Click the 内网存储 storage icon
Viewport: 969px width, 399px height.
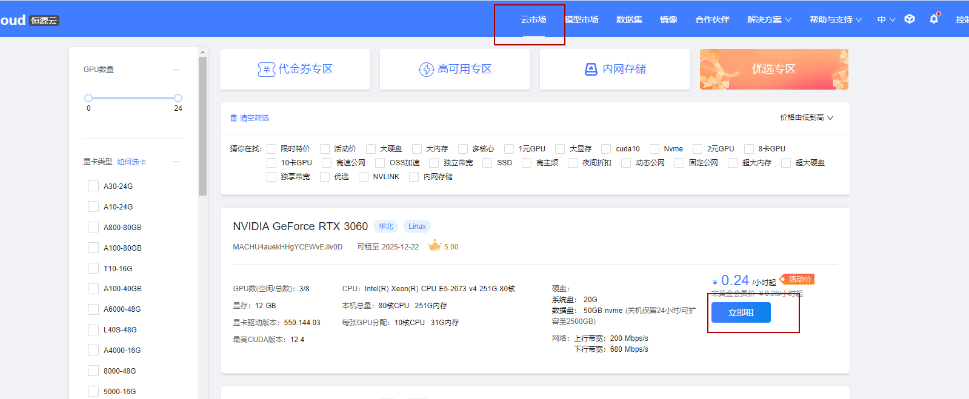coord(591,70)
